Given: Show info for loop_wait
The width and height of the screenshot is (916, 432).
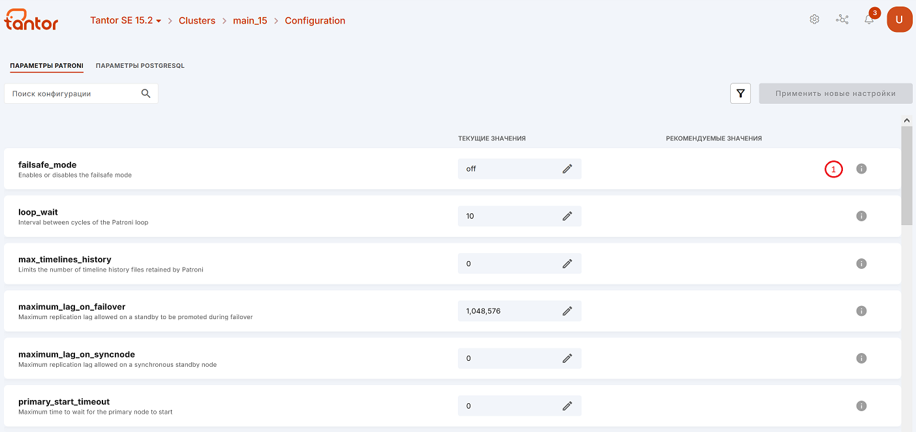Looking at the screenshot, I should click(x=861, y=216).
